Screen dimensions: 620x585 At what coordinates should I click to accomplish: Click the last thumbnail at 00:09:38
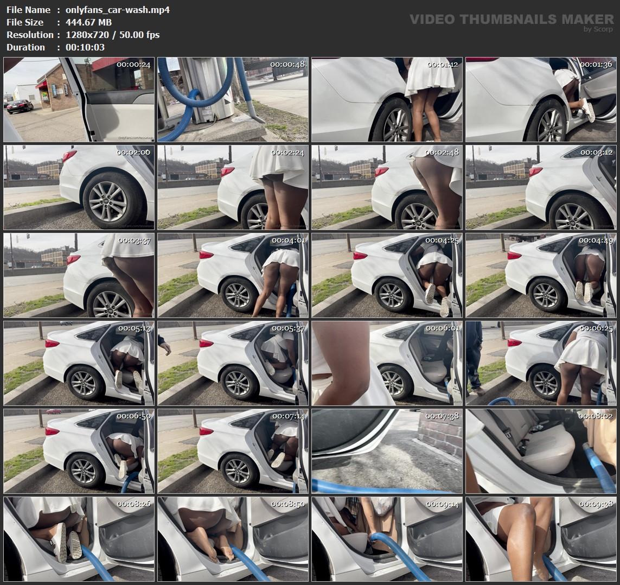coord(541,539)
